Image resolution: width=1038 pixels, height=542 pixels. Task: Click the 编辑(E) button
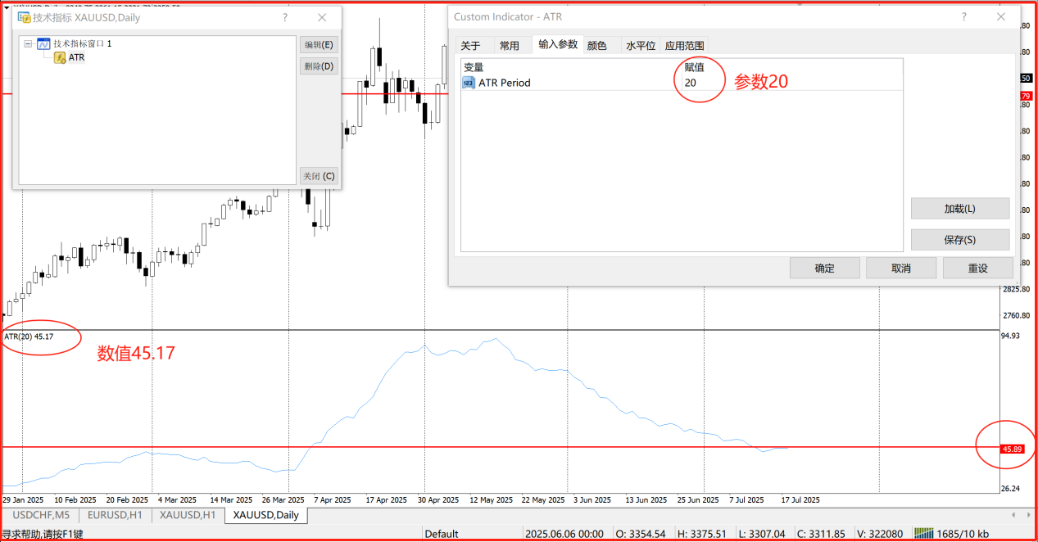(319, 45)
